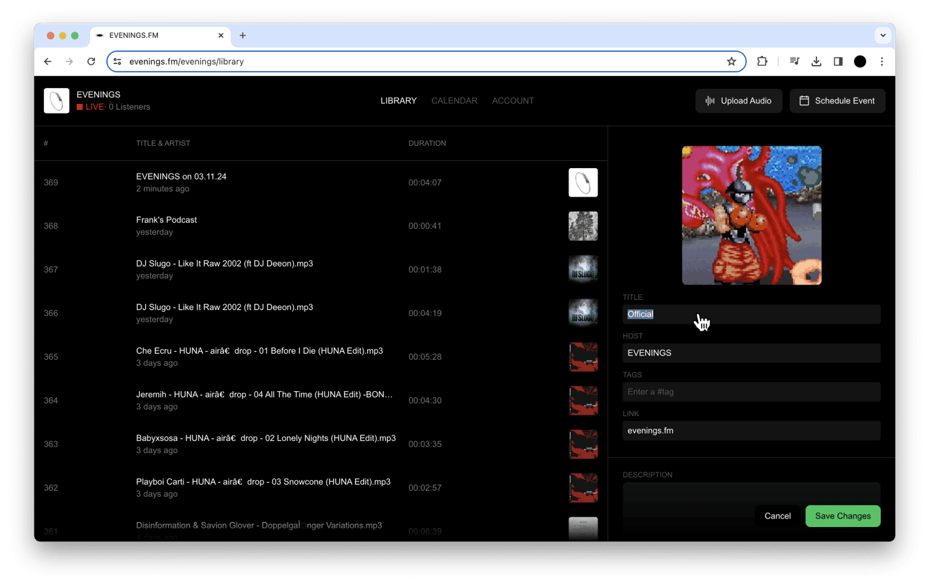Click red thumbnail for Jeremih track

(583, 400)
